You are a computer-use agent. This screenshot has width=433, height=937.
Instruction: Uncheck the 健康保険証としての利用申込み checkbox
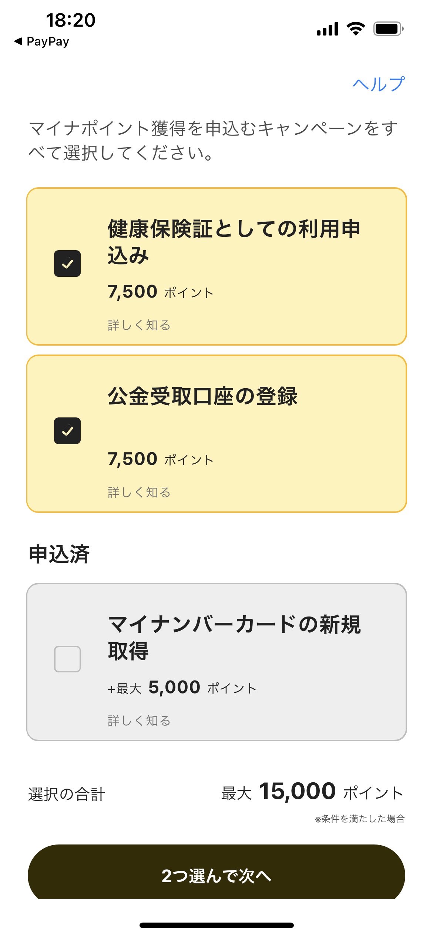click(67, 263)
